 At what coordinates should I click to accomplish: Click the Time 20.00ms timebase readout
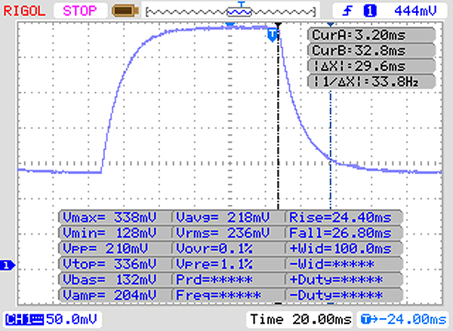tap(300, 320)
